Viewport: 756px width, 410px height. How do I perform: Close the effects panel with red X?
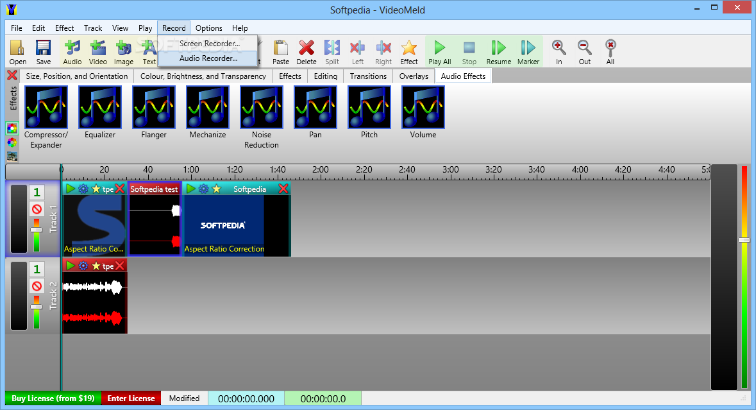tap(12, 75)
